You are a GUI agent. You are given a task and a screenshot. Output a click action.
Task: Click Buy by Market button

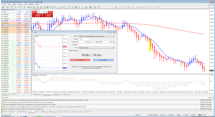pos(103,60)
